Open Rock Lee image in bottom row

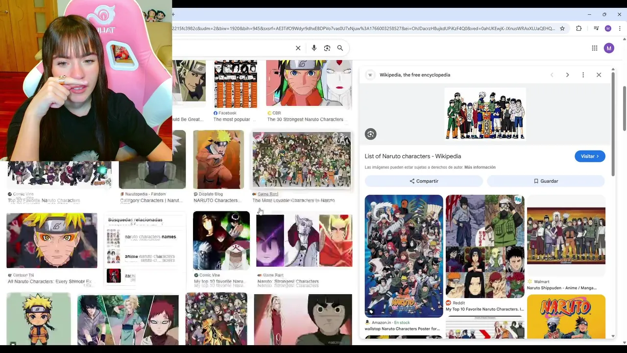point(303,320)
